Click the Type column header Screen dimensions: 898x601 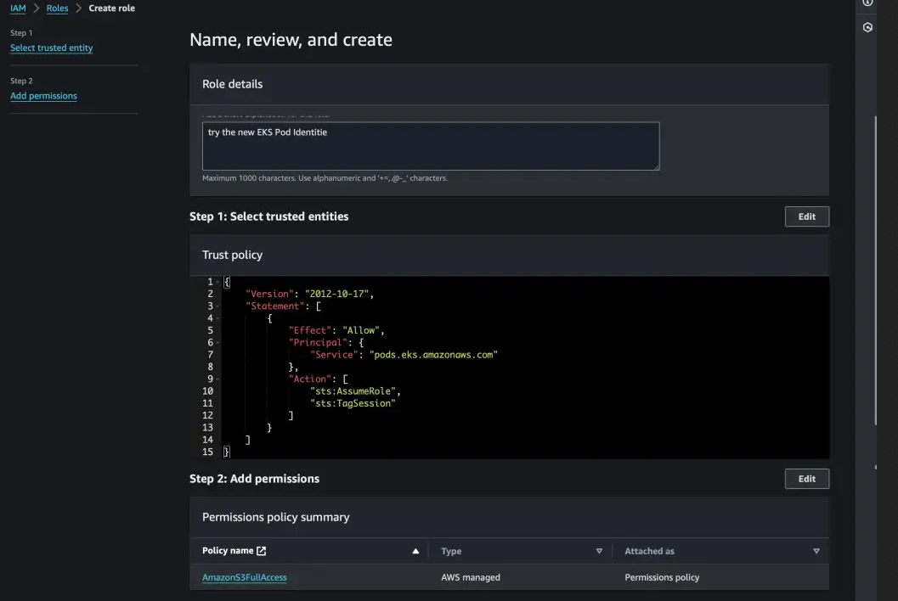(451, 551)
